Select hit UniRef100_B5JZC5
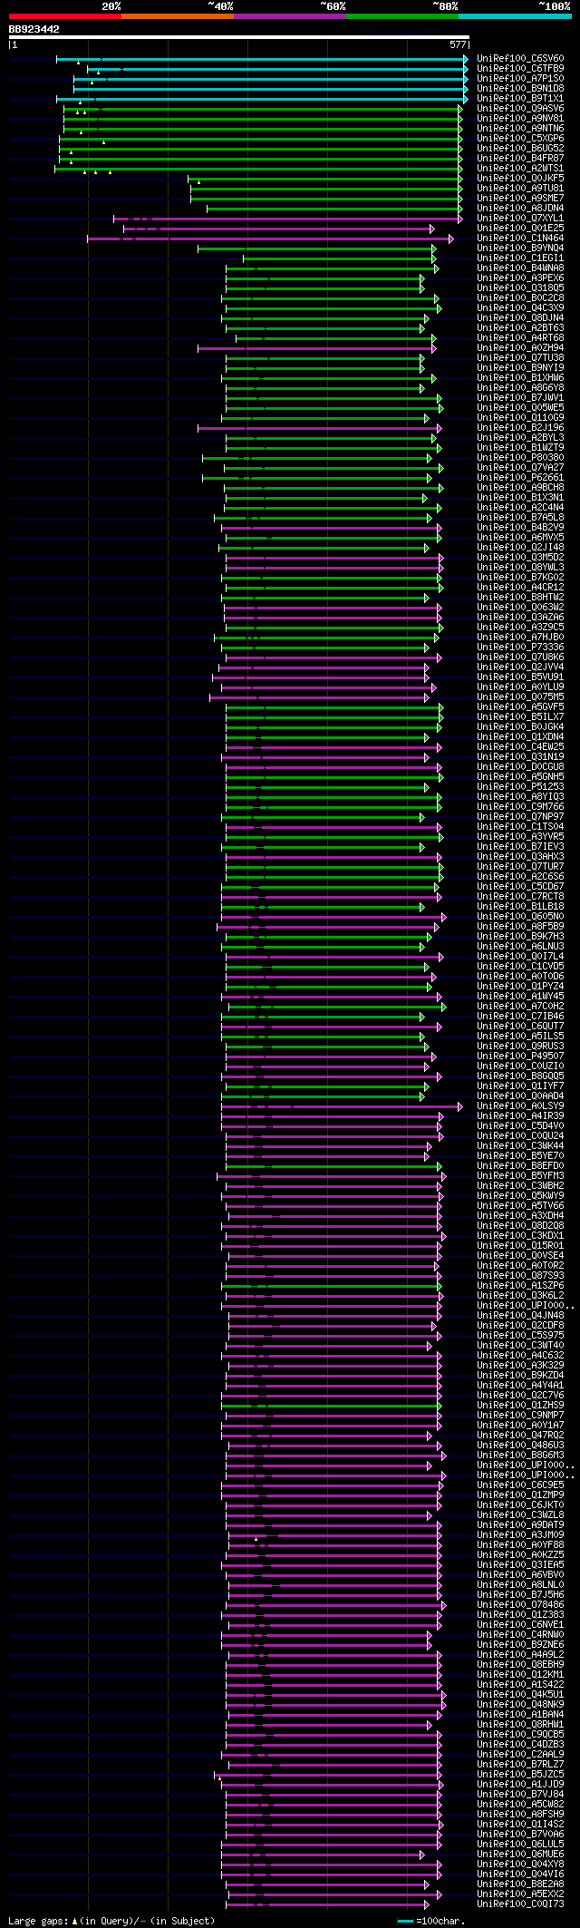The height and width of the screenshot is (1928, 580). 520,1775
